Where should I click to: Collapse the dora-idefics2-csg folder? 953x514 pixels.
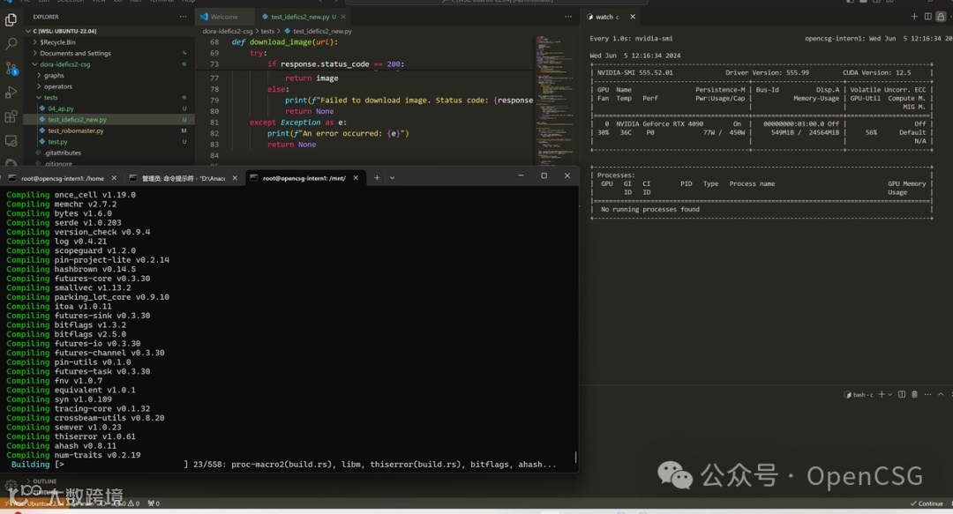click(64, 64)
